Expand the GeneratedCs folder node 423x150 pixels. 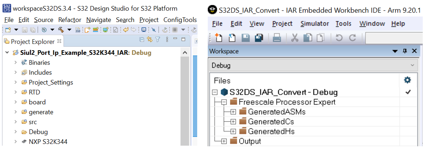tap(233, 121)
